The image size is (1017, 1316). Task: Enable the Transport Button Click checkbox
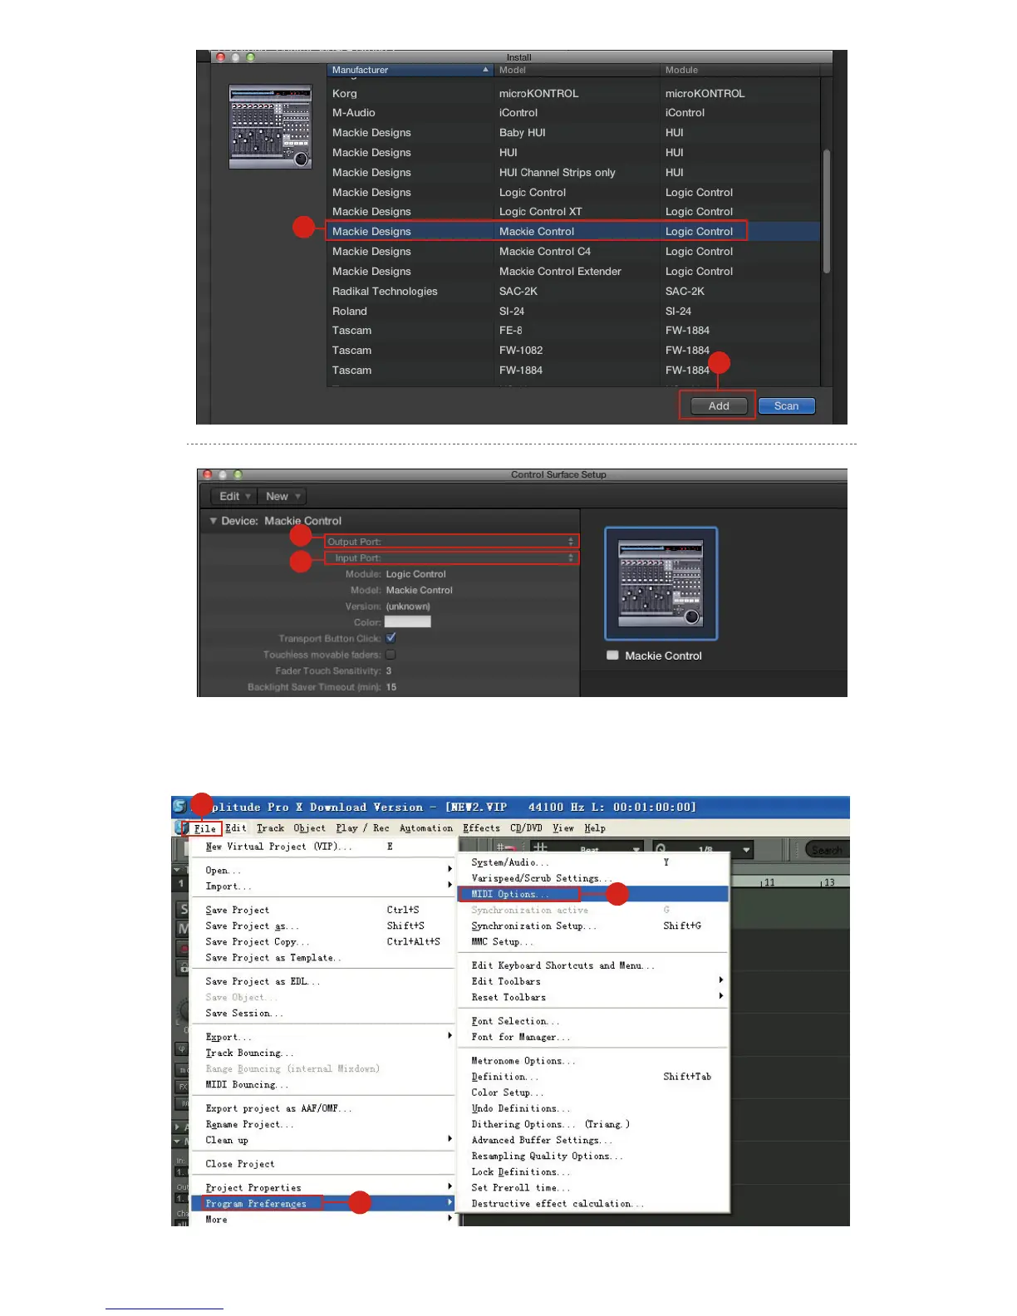391,638
